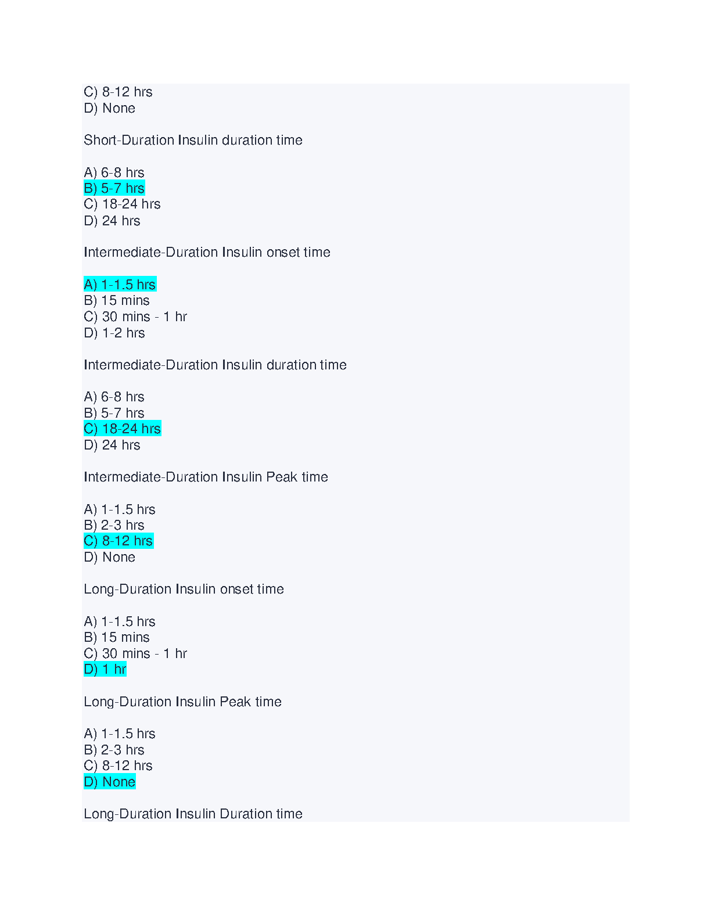
Task: Select option B) 15 mins under Intermediate onset
Action: pyautogui.click(x=117, y=300)
